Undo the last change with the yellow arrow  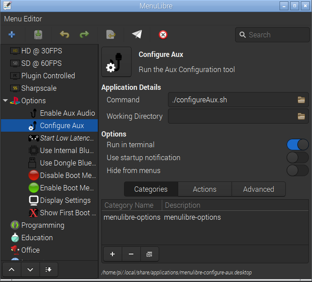(x=64, y=35)
